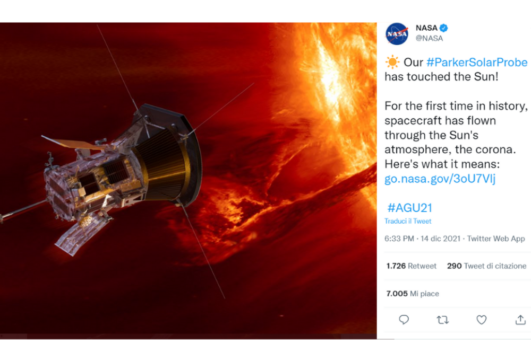
Task: Open the #AGU21 hashtag
Action: 409,207
